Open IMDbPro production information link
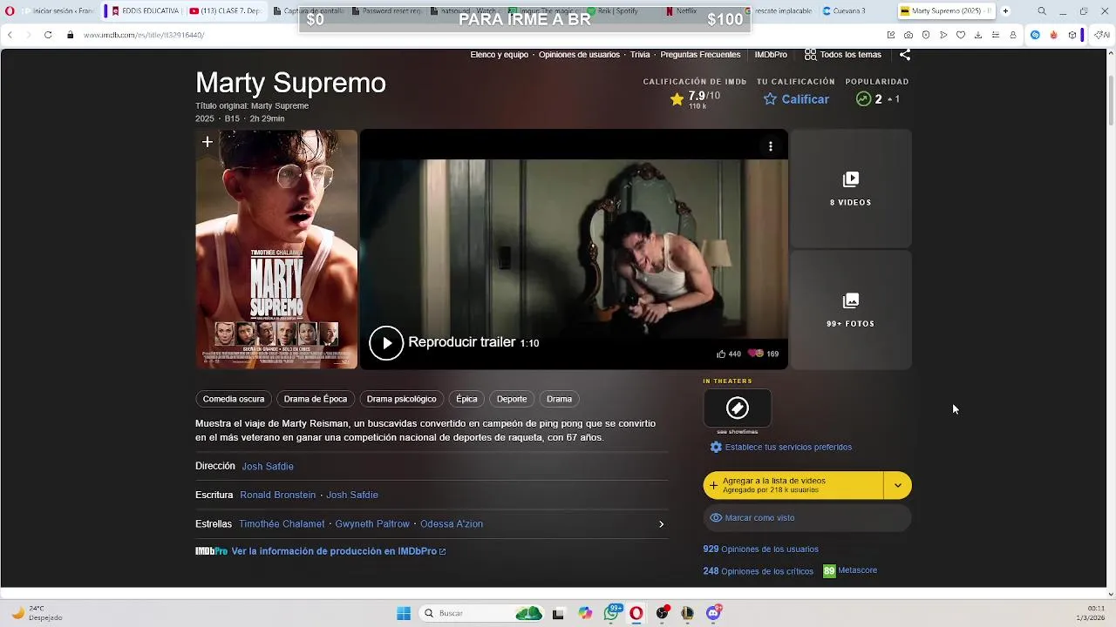Image resolution: width=1116 pixels, height=627 pixels. coord(338,551)
